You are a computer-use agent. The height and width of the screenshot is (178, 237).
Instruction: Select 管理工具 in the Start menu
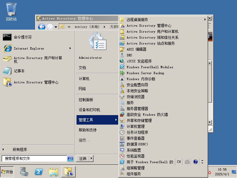(97, 120)
